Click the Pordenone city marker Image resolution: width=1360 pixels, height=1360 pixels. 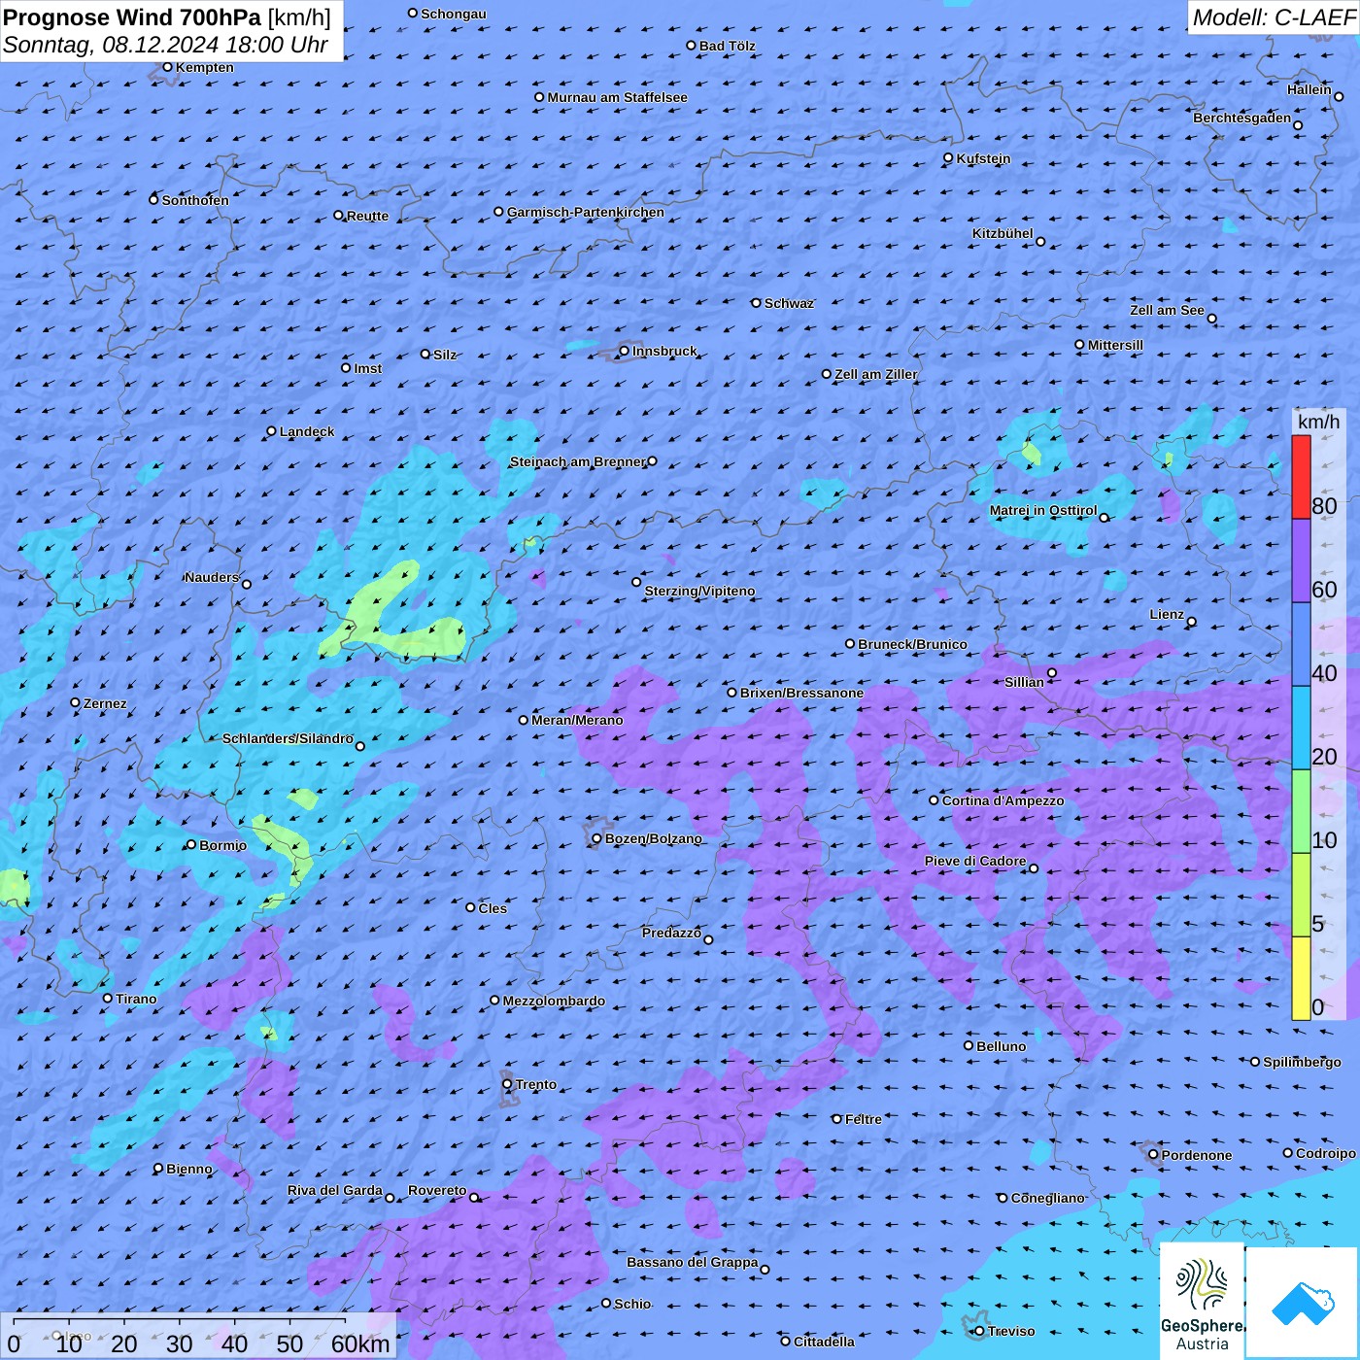1153,1155
